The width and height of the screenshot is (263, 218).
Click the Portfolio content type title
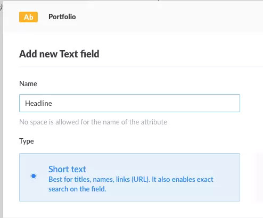62,17
